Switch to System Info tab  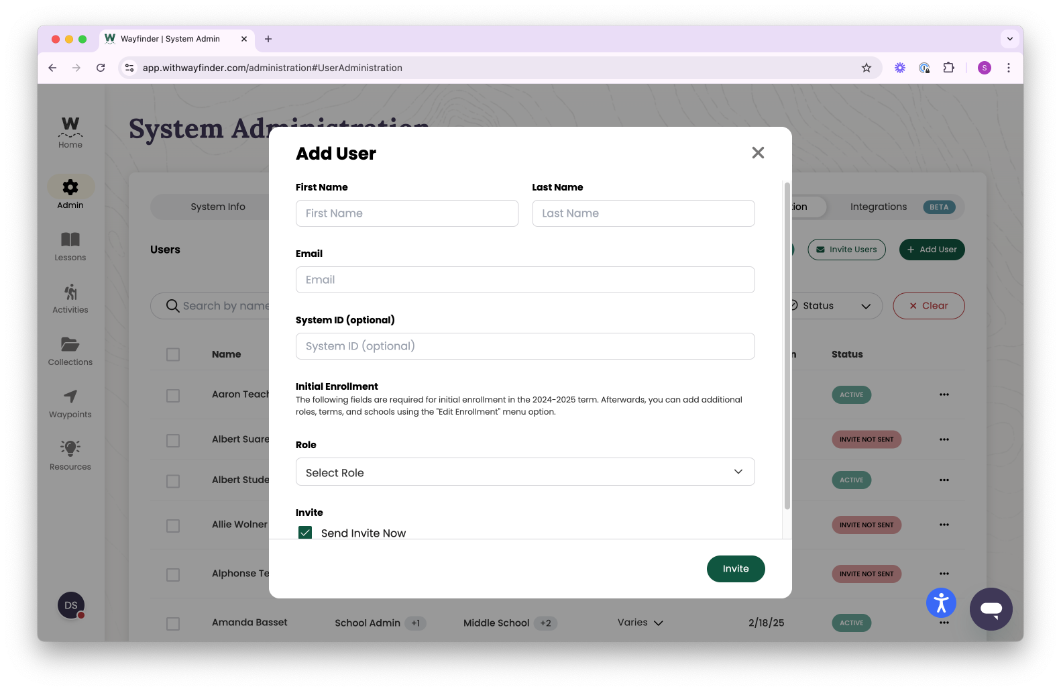pyautogui.click(x=218, y=207)
